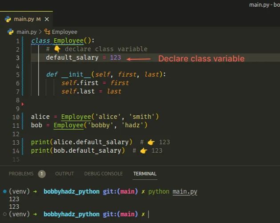Click the red marker in the gutter near line 8
This screenshot has height=223, width=280.
tap(23, 104)
